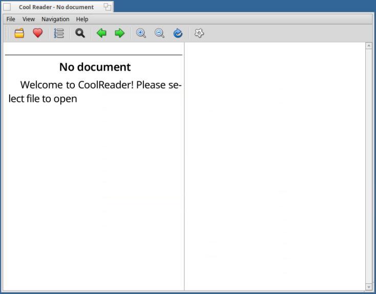Click the scrollbar up arrow

pos(369,46)
